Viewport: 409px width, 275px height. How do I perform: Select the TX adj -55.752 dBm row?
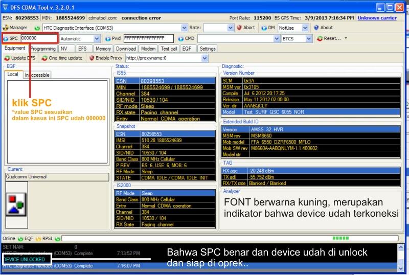click(311, 177)
